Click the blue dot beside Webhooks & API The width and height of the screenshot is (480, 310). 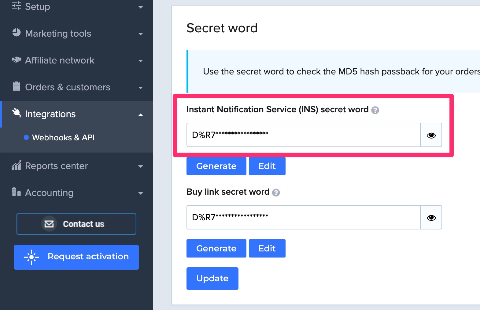(x=26, y=137)
